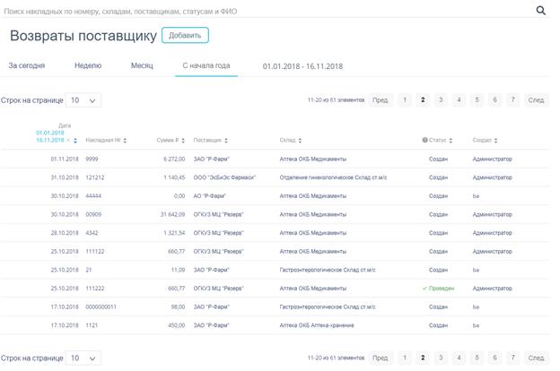Select invoice number 0000000011 cell
Image resolution: width=560 pixels, height=371 pixels.
101,307
